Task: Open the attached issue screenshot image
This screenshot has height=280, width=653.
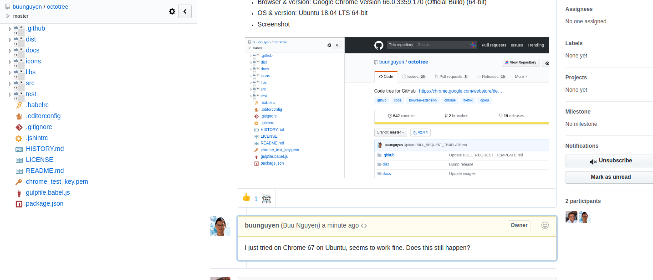Action: (397, 108)
